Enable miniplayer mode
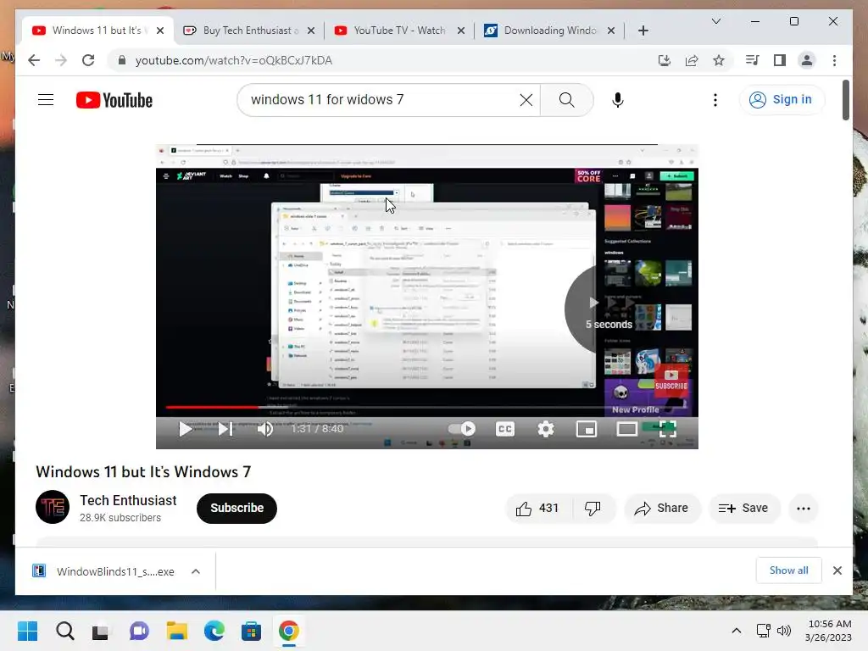Viewport: 868px width, 651px height. click(x=587, y=429)
